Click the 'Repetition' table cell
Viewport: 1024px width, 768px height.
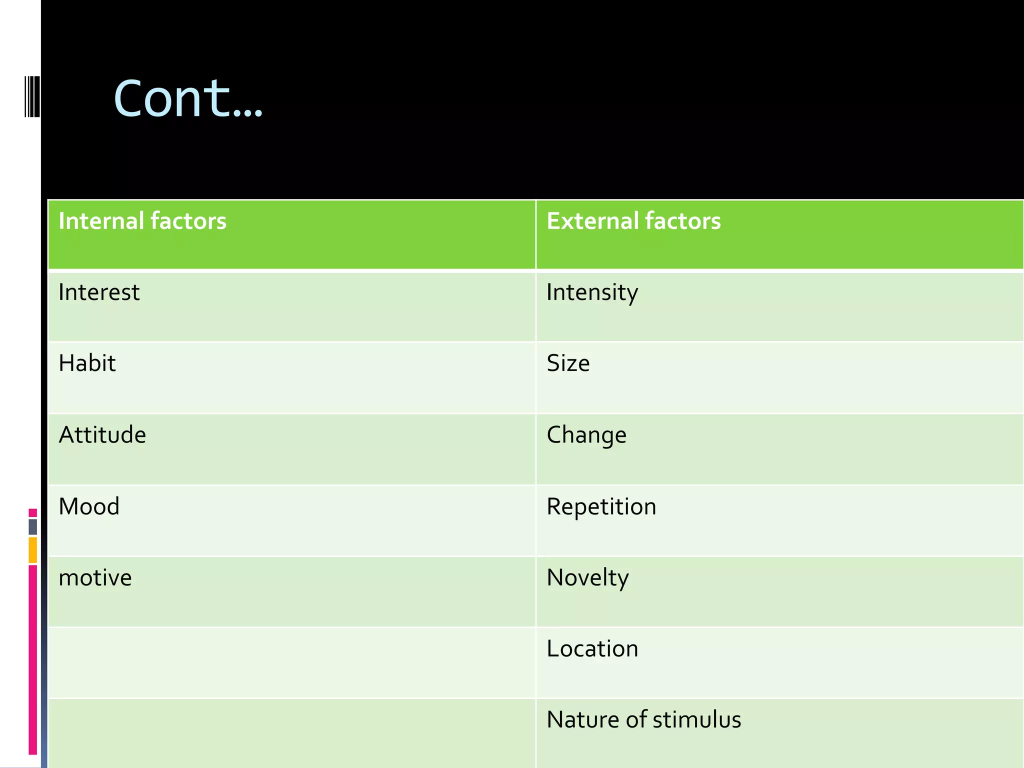(779, 520)
